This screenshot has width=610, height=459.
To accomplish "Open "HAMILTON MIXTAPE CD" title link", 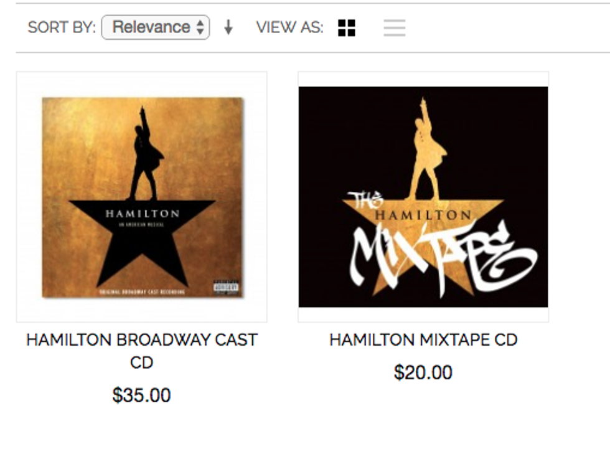I will [x=423, y=339].
